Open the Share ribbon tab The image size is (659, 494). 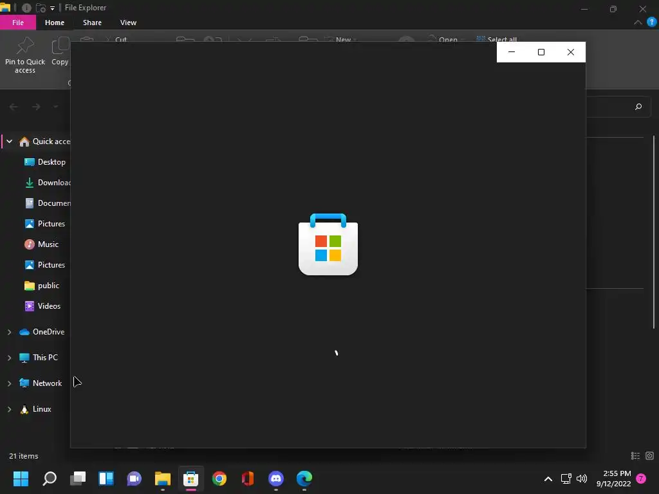click(x=92, y=23)
